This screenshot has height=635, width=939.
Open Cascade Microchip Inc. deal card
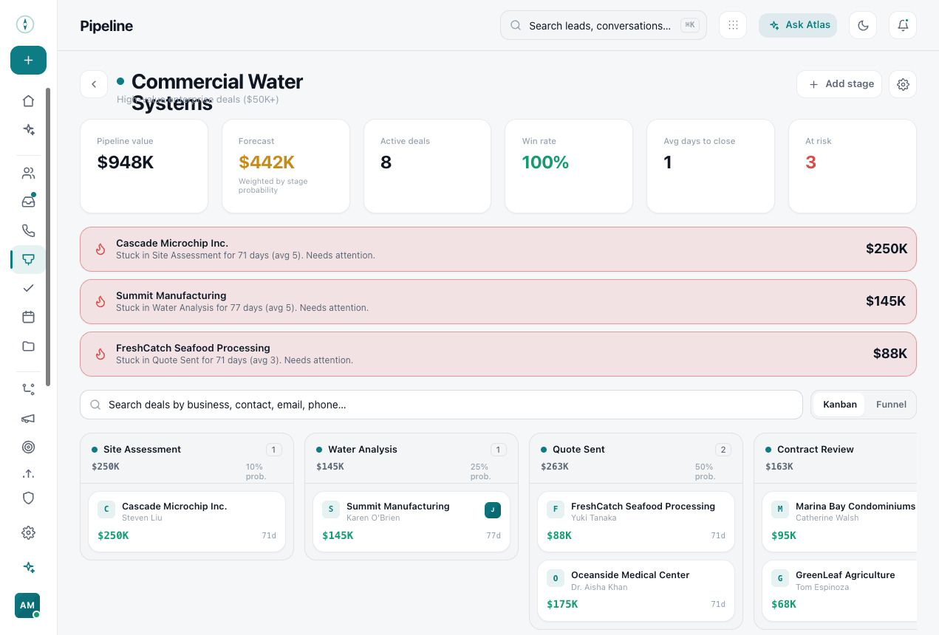tap(187, 521)
